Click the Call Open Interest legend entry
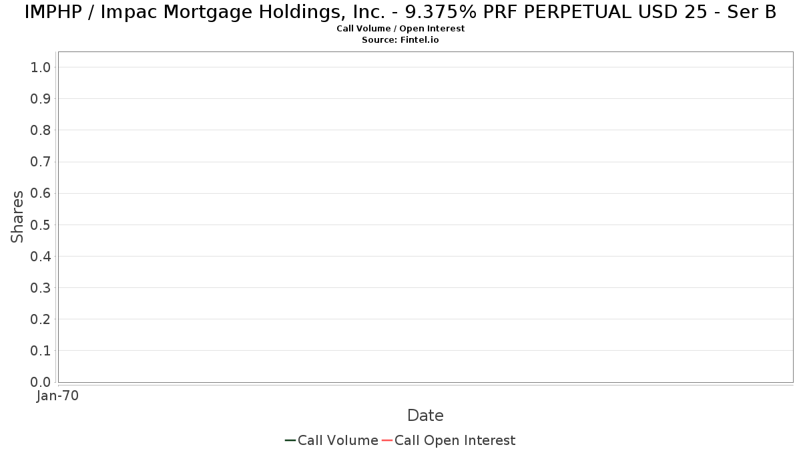This screenshot has width=801, height=451. [x=449, y=440]
